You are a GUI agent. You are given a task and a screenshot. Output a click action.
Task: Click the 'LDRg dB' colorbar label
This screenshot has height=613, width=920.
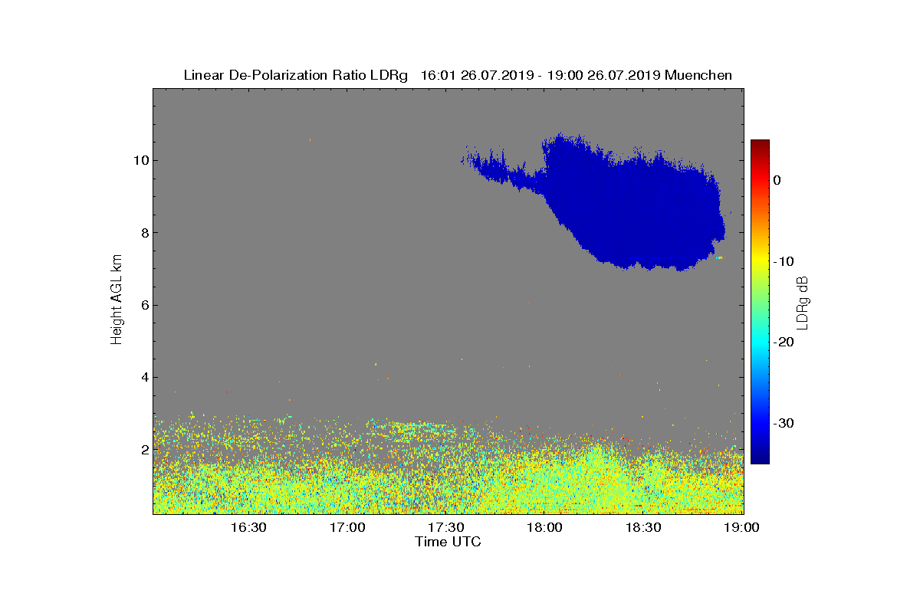803,302
